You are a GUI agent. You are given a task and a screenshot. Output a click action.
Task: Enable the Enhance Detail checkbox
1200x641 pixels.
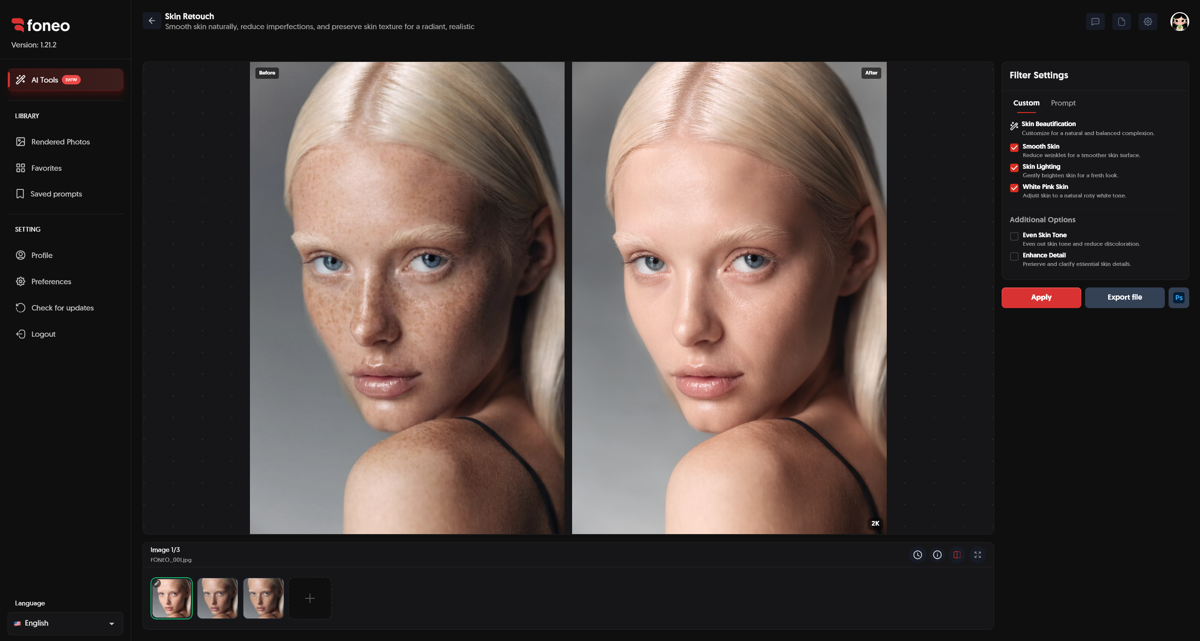(x=1014, y=256)
